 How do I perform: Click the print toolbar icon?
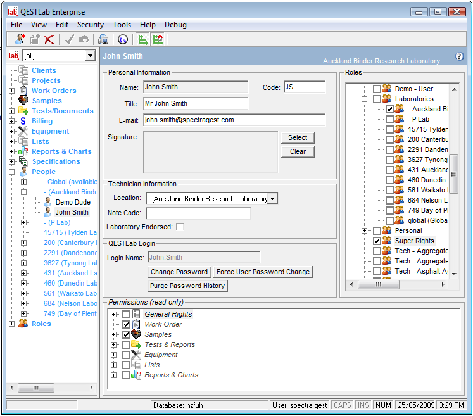click(103, 40)
